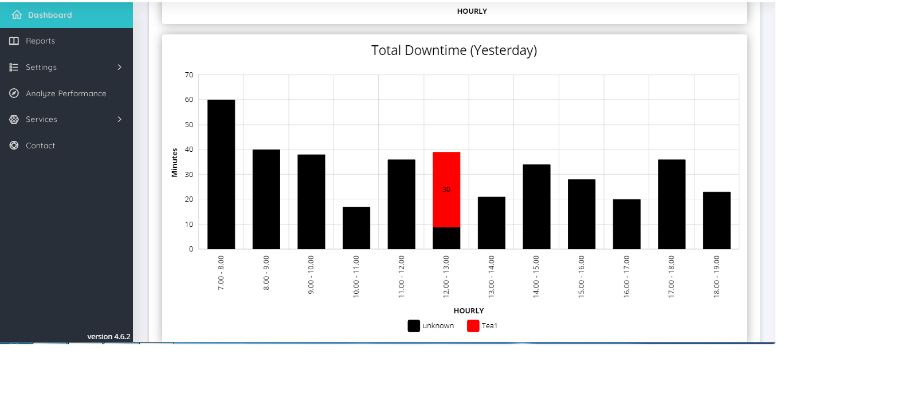Click the unknown legend label

438,325
